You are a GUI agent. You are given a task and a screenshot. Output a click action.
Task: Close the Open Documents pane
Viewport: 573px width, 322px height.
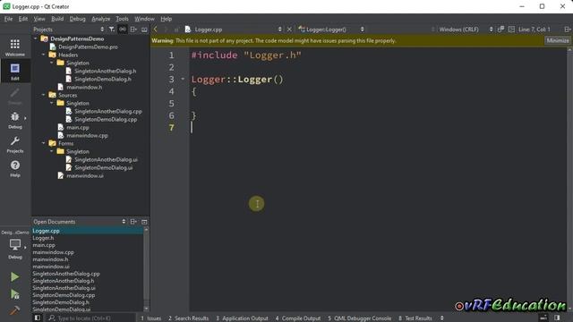(x=144, y=222)
